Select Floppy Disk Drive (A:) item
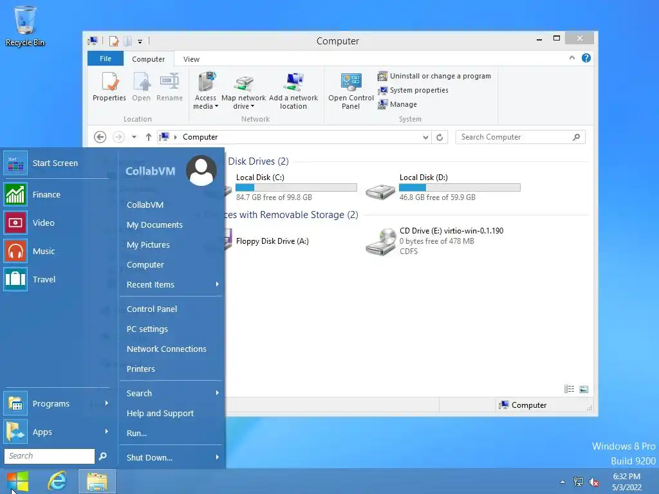The height and width of the screenshot is (494, 659). pos(272,241)
